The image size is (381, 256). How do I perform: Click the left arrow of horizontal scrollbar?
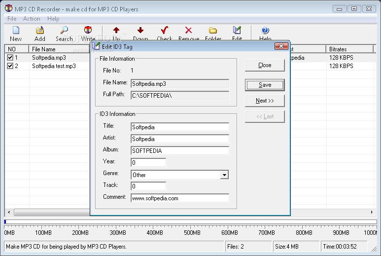(x=9, y=212)
